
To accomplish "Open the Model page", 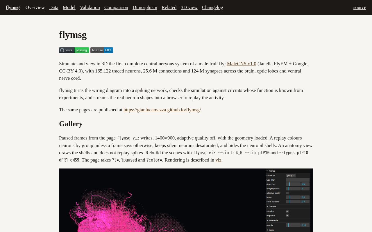I will click(x=69, y=8).
